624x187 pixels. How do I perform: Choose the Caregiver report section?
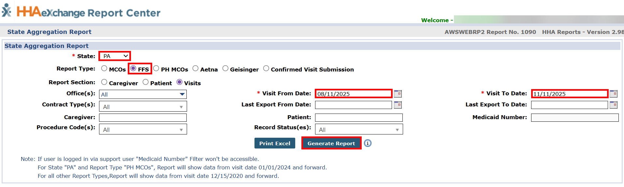pos(104,82)
